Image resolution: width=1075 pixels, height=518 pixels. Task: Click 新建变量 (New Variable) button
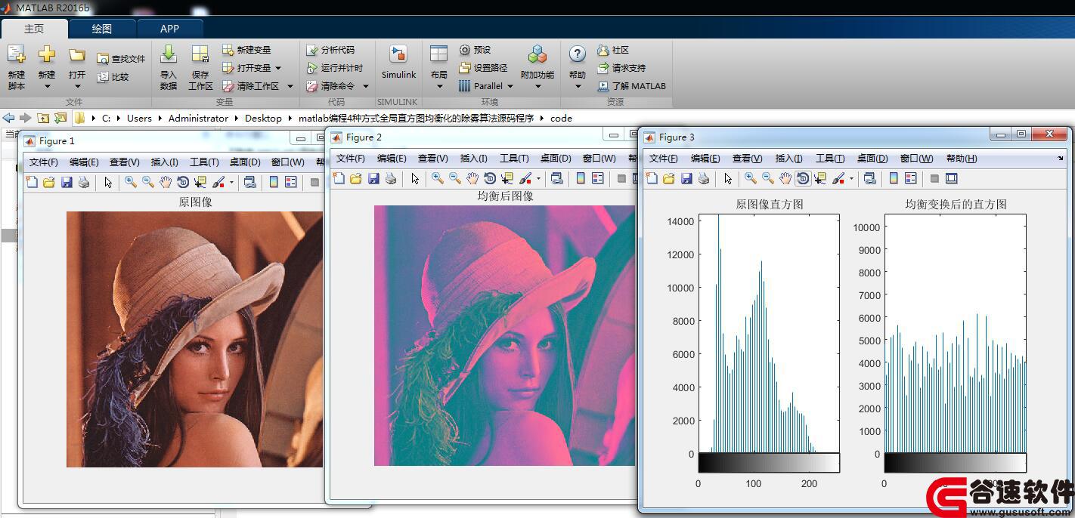pyautogui.click(x=246, y=50)
